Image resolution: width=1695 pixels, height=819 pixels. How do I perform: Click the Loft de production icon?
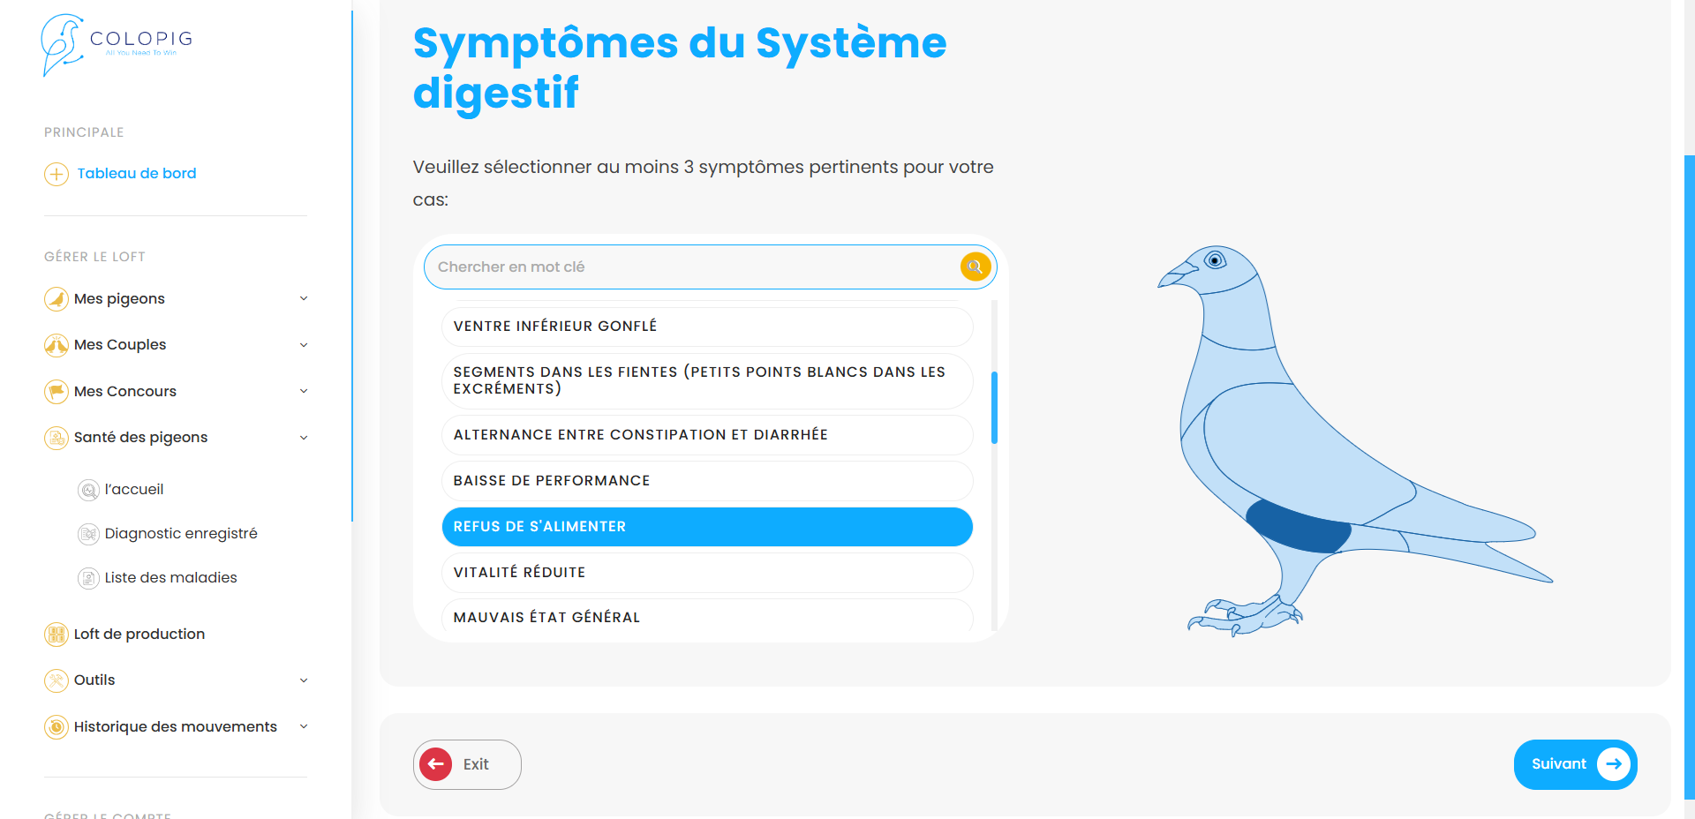[56, 634]
